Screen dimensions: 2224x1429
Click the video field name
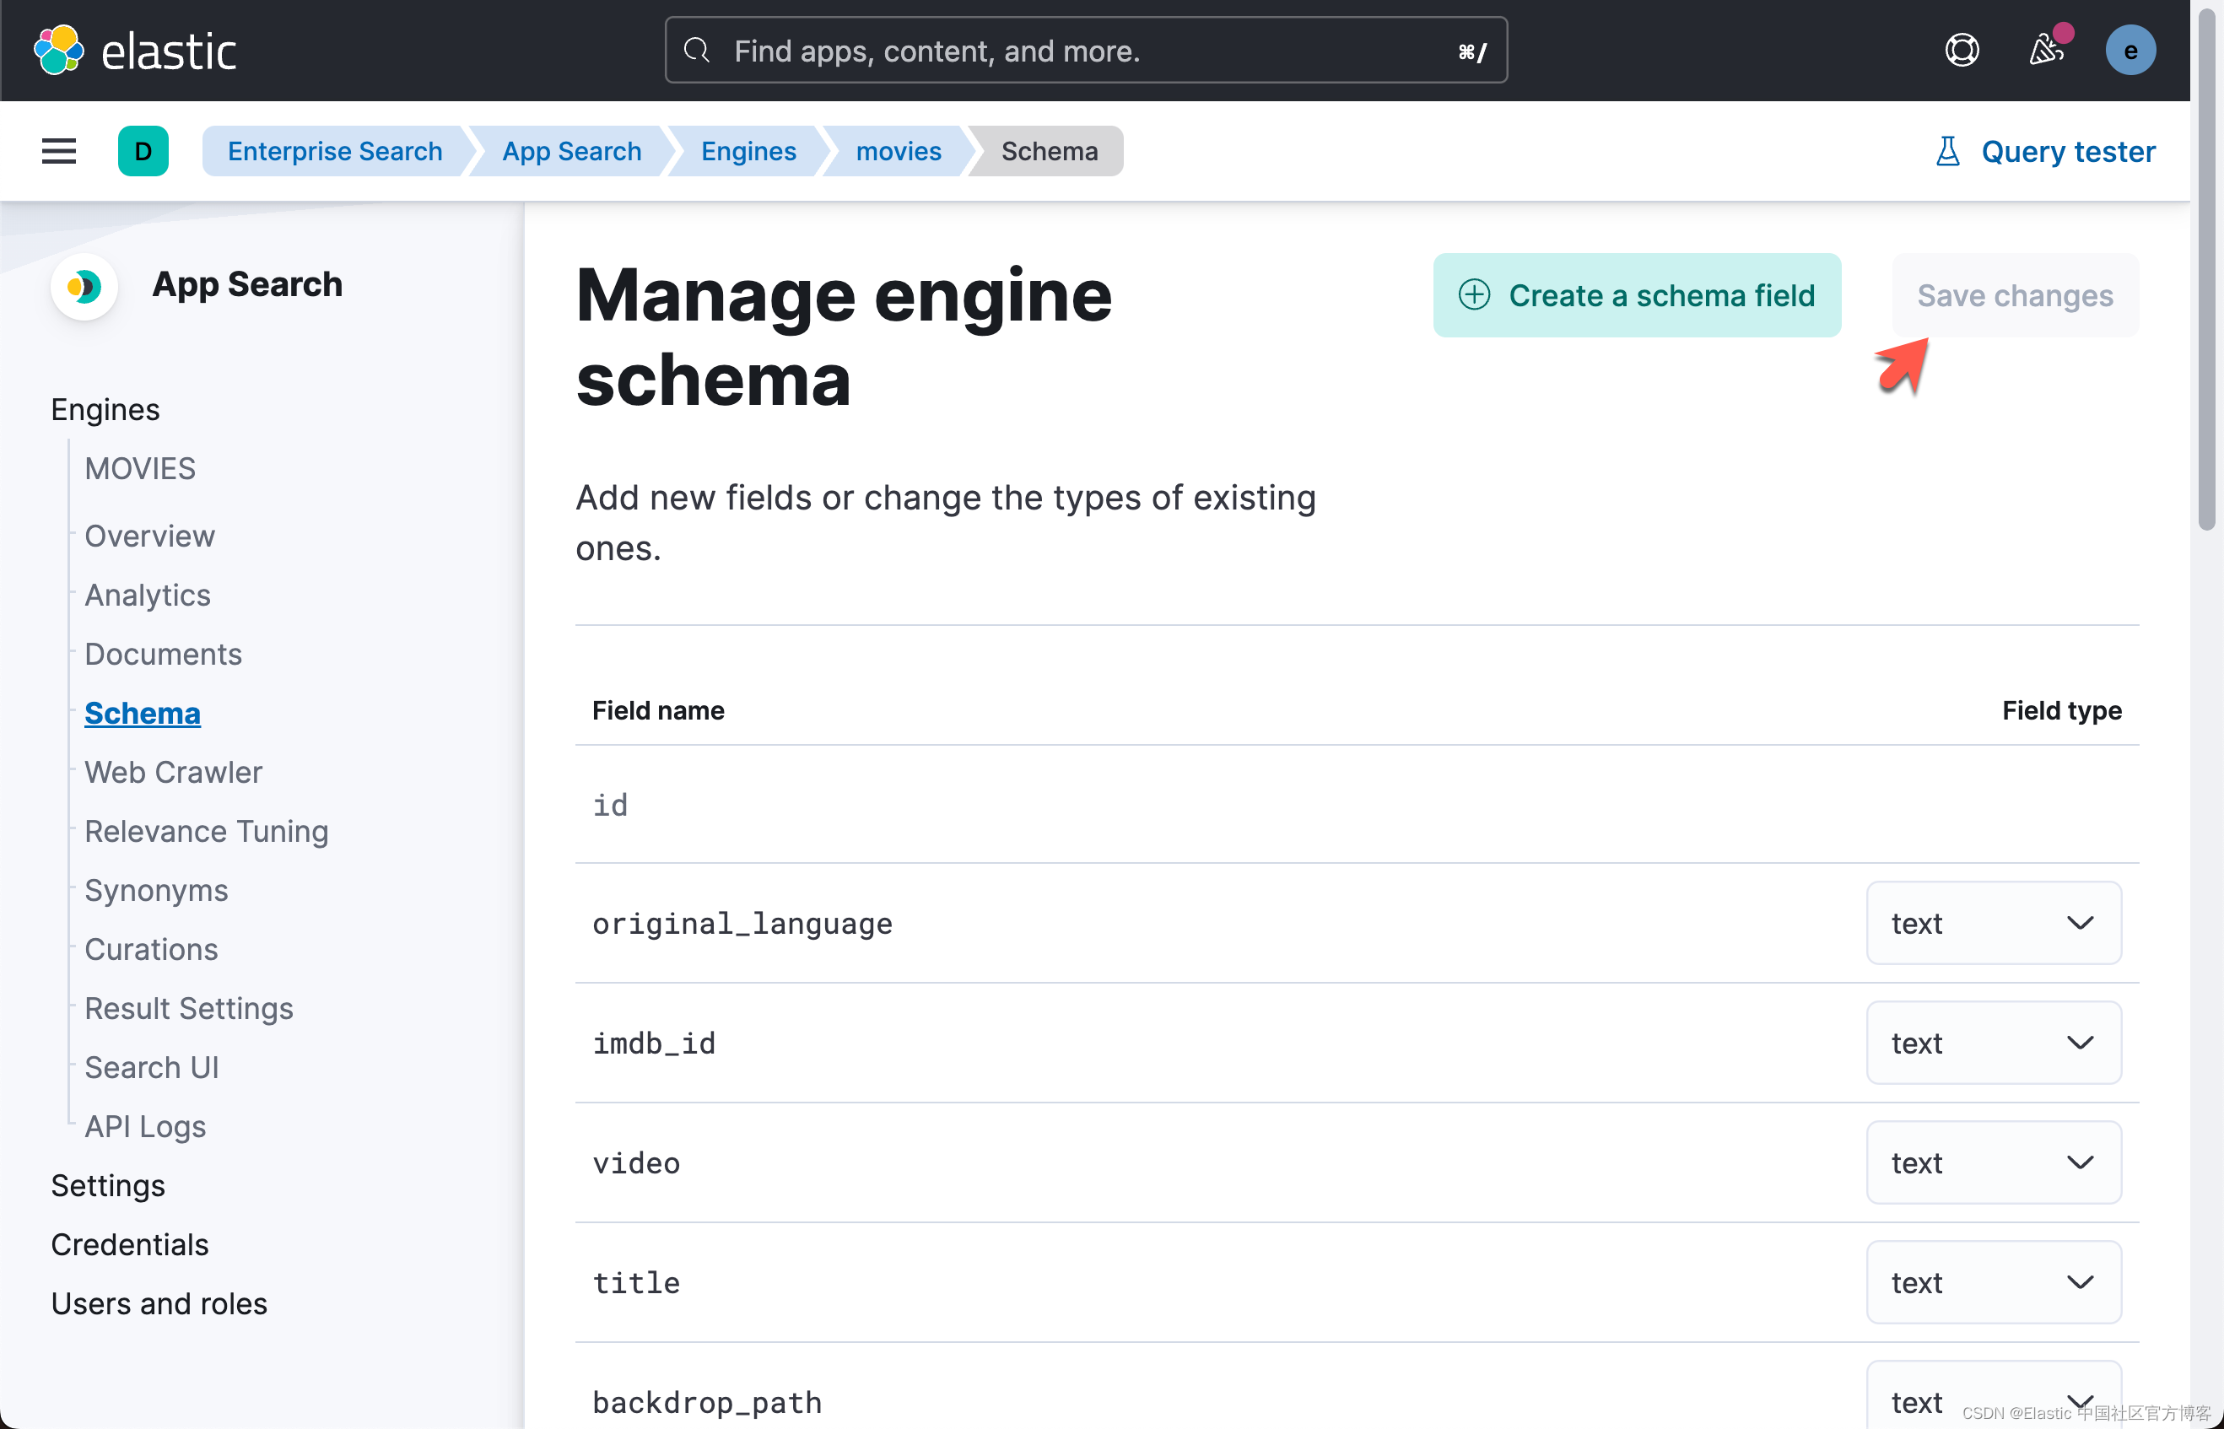[635, 1162]
